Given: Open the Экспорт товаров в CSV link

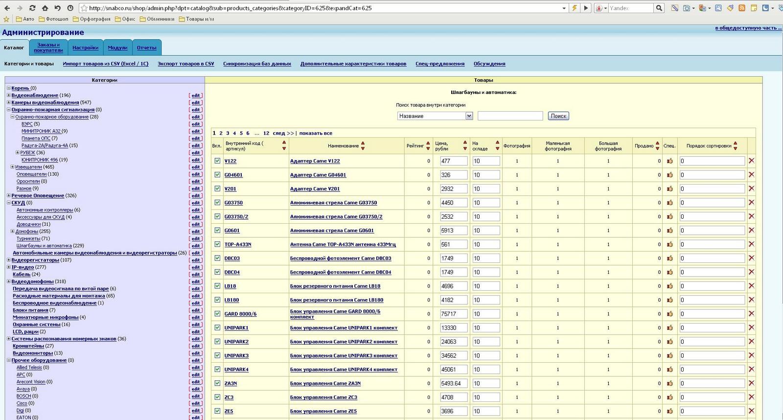Looking at the screenshot, I should click(185, 64).
